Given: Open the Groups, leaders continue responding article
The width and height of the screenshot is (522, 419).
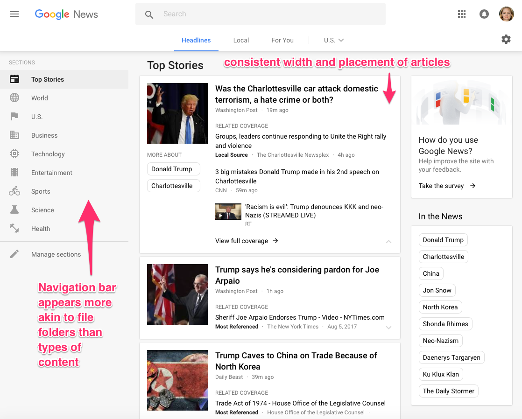Looking at the screenshot, I should click(x=301, y=141).
